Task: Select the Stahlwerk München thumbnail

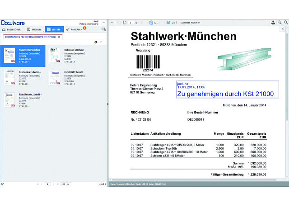Action: tap(9, 55)
